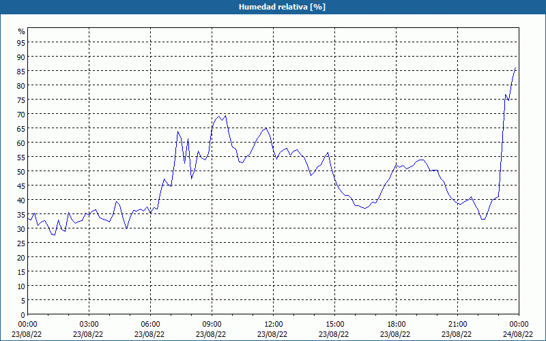Click the 00:00 time label above 24/08/22

click(x=519, y=325)
